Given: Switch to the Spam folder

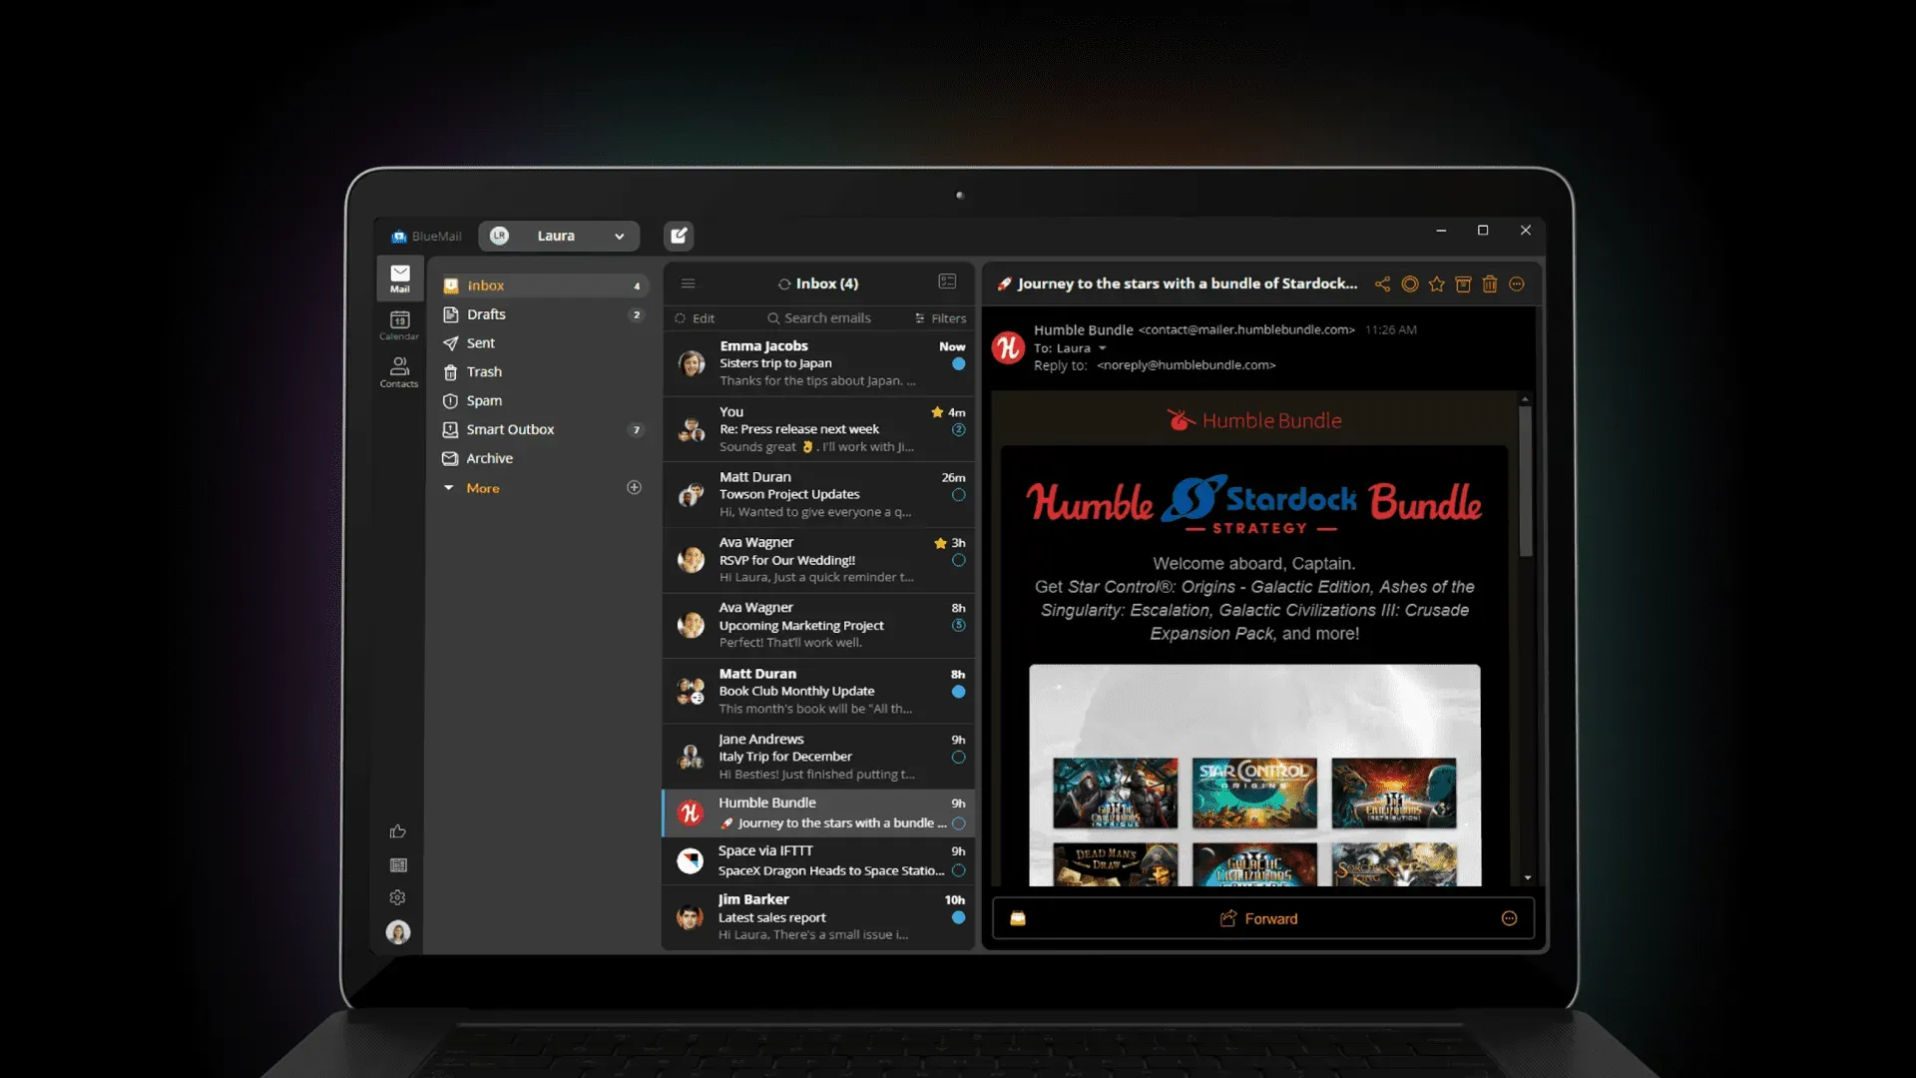Looking at the screenshot, I should pos(484,400).
